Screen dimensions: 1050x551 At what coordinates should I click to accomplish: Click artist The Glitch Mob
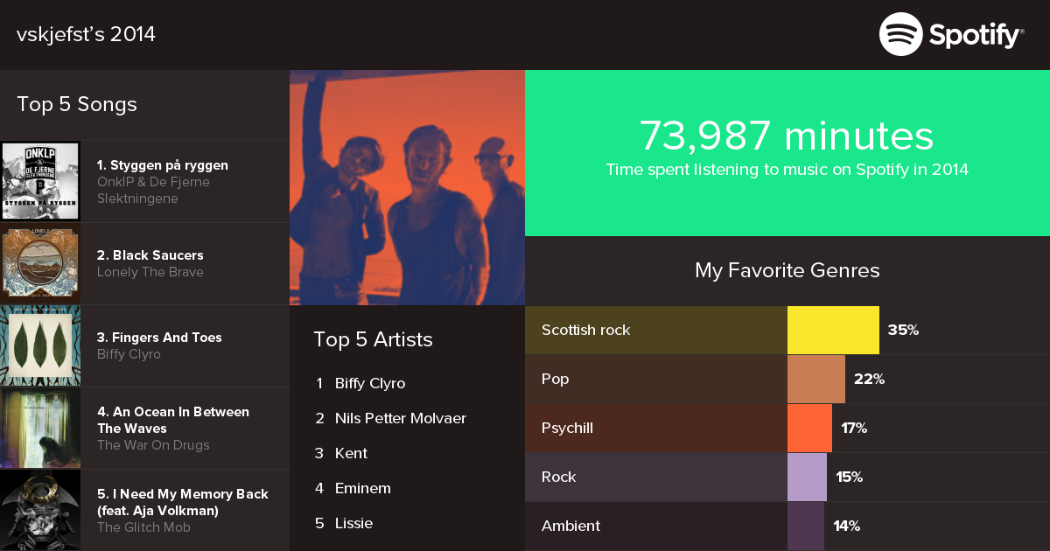point(143,527)
